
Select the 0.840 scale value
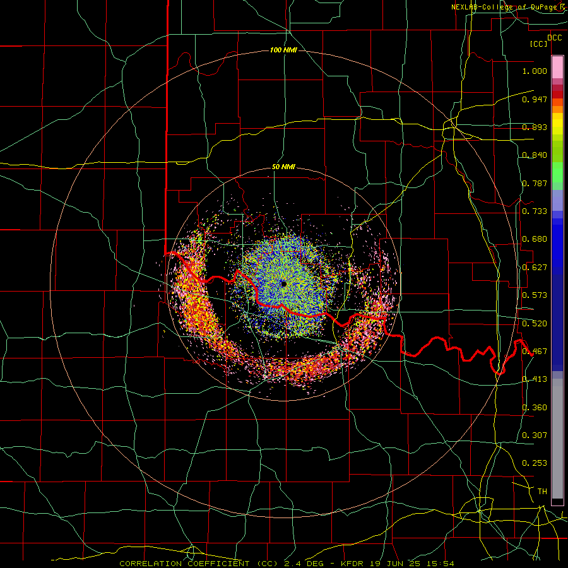(x=535, y=155)
